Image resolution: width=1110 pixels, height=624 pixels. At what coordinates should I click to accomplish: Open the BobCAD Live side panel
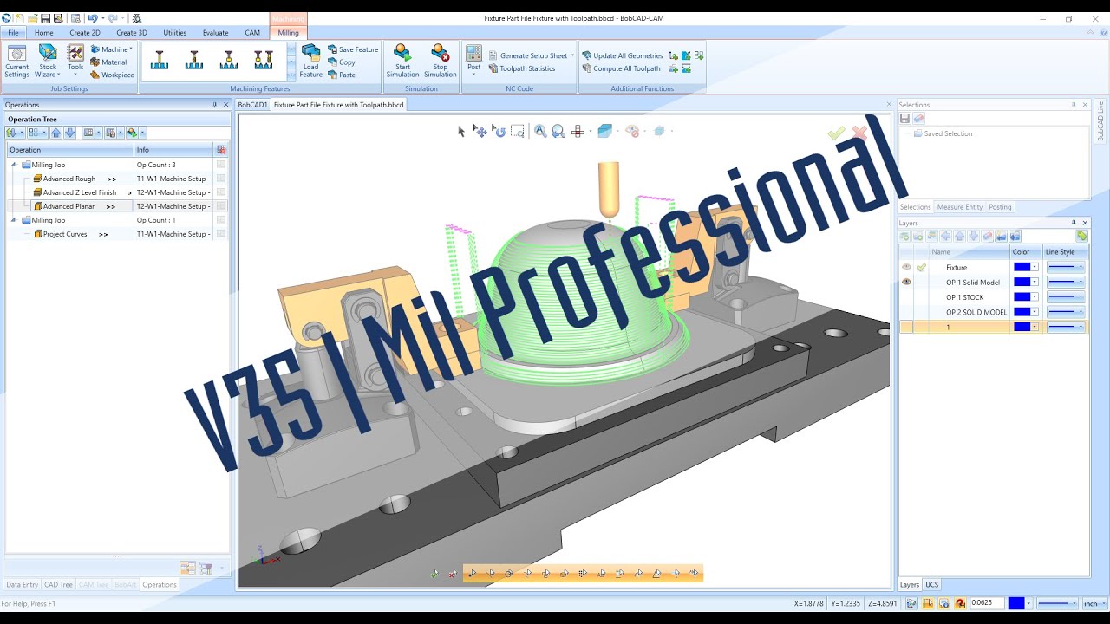coord(1100,121)
